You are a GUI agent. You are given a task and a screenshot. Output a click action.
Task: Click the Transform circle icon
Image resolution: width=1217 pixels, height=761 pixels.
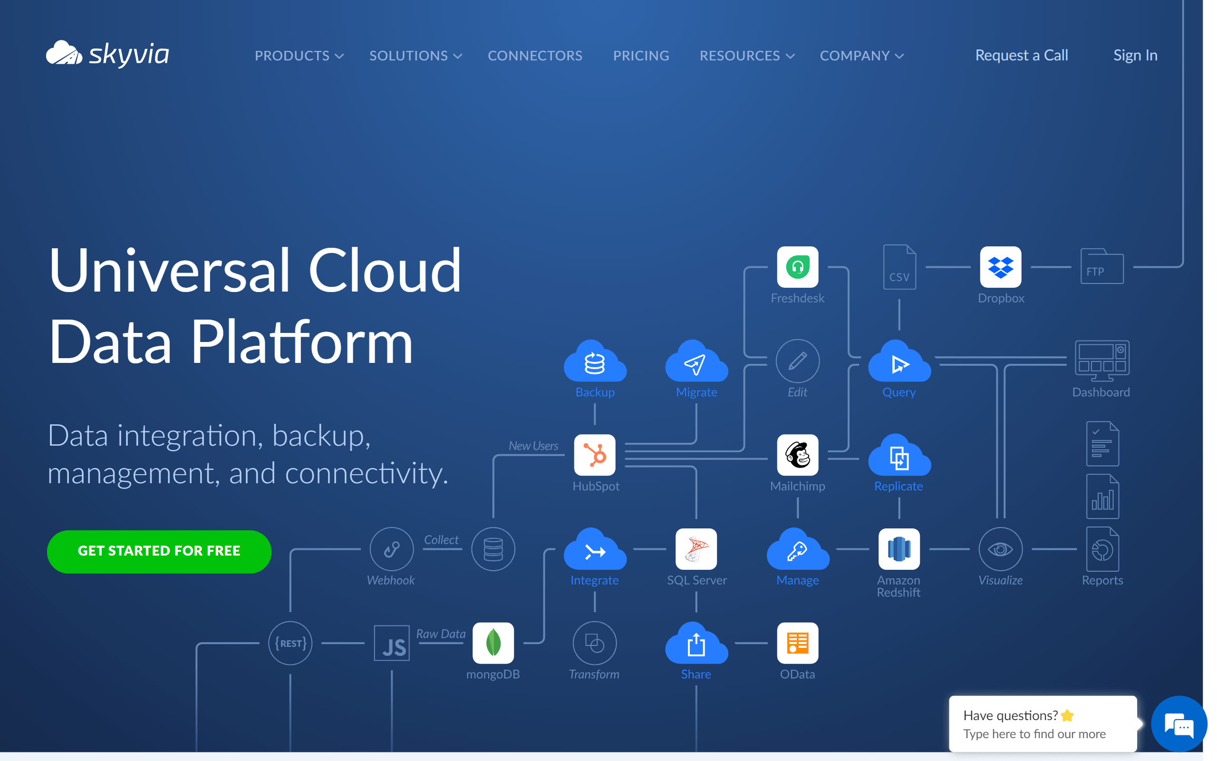[595, 643]
